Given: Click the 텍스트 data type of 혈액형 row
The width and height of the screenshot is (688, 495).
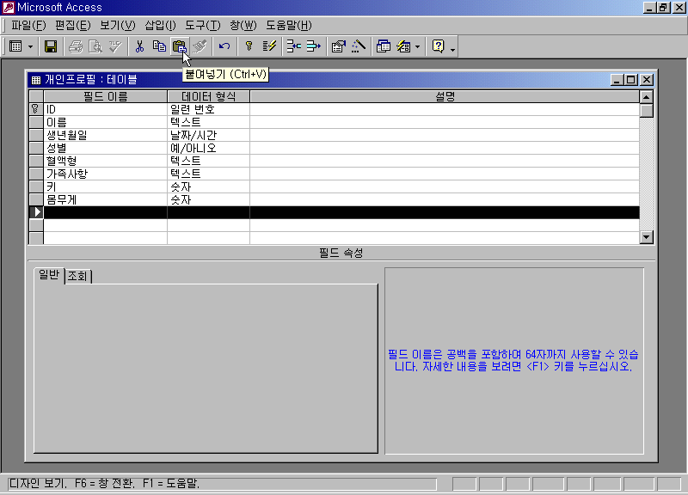Looking at the screenshot, I should click(x=208, y=161).
